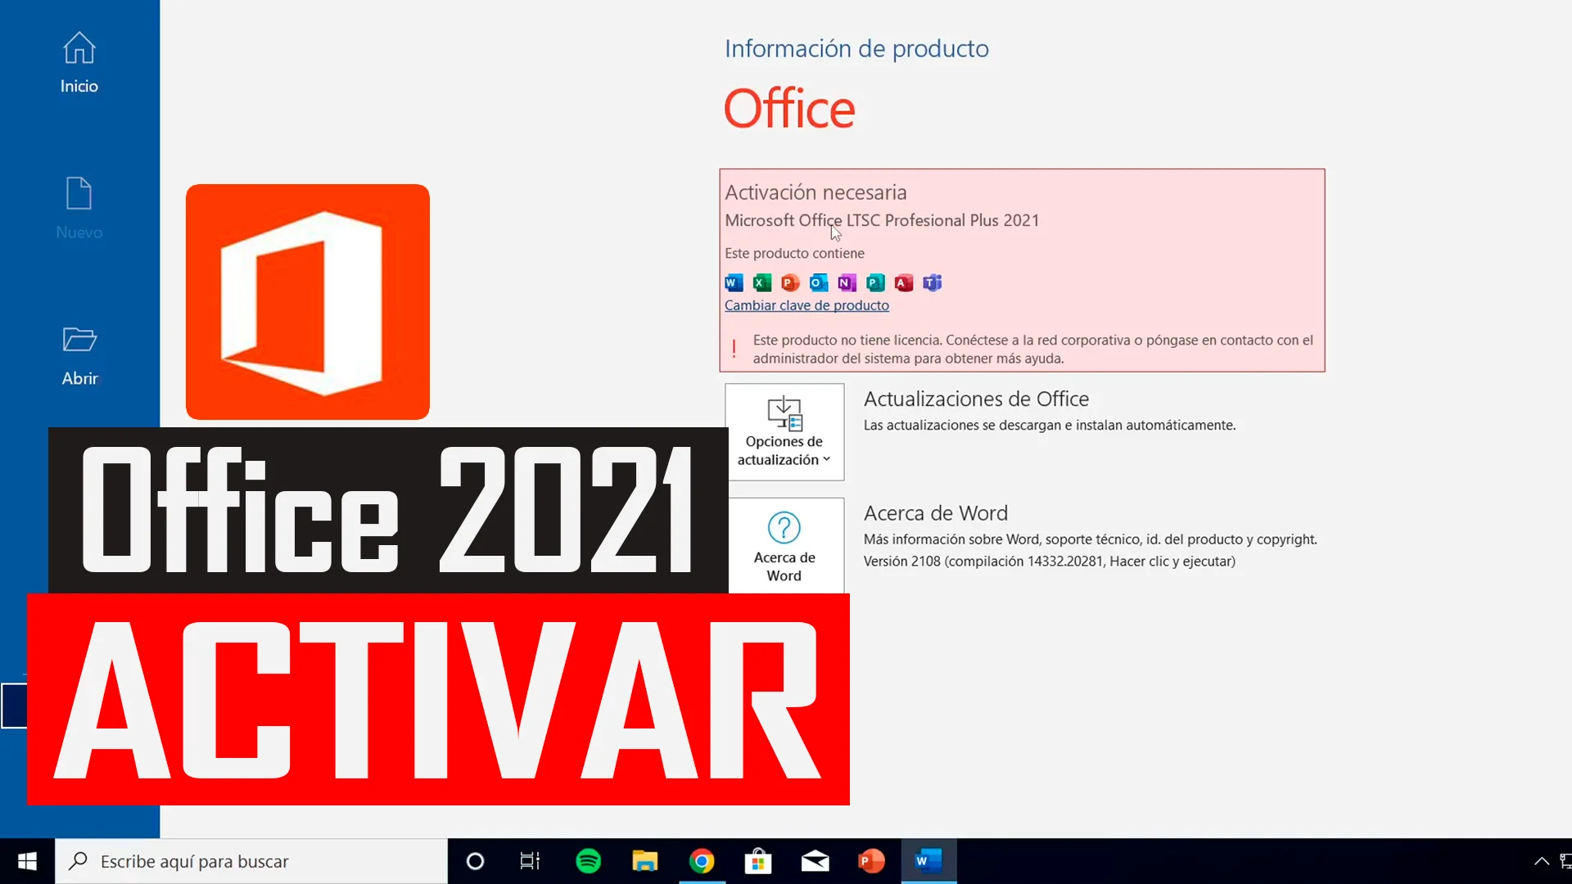Click the OneNote icon in suite
The height and width of the screenshot is (884, 1572).
click(x=847, y=282)
